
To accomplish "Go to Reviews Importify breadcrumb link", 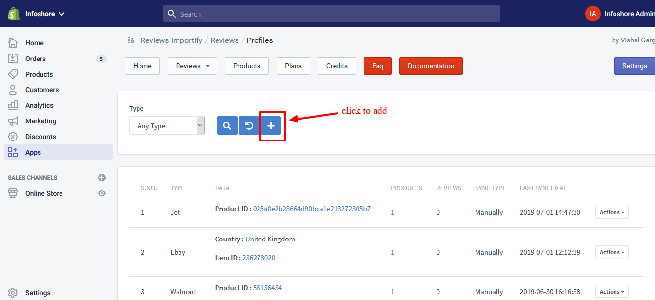I will pyautogui.click(x=171, y=40).
